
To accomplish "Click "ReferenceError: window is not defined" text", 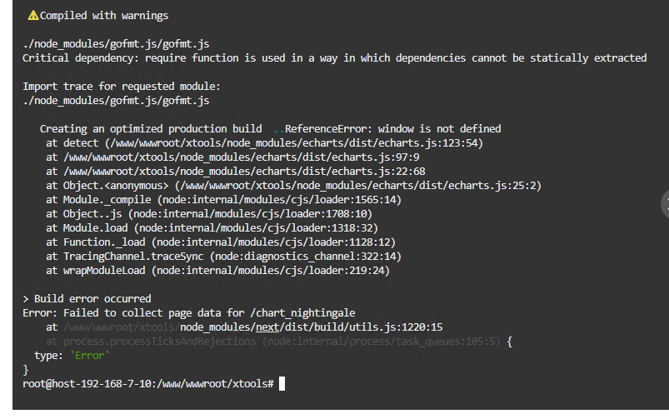I will (x=393, y=129).
